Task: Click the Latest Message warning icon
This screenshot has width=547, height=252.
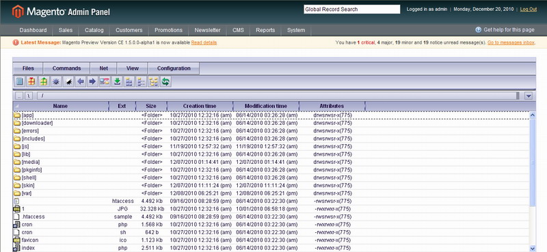Action: point(15,42)
